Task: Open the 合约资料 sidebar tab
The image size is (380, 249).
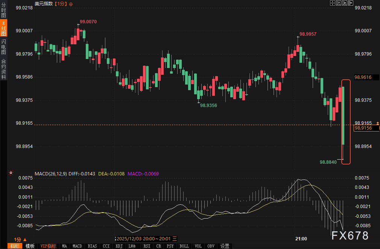Action: [4, 69]
